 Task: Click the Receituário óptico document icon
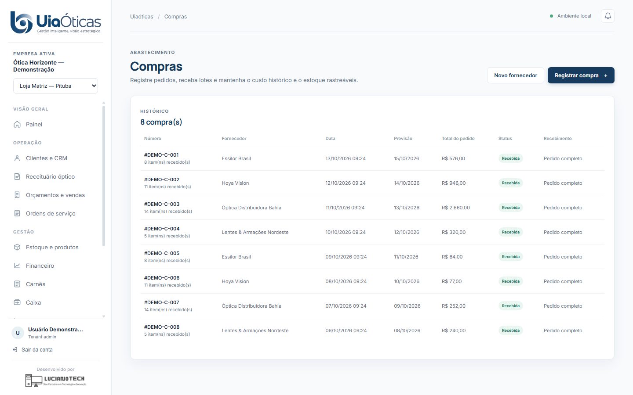pos(17,176)
